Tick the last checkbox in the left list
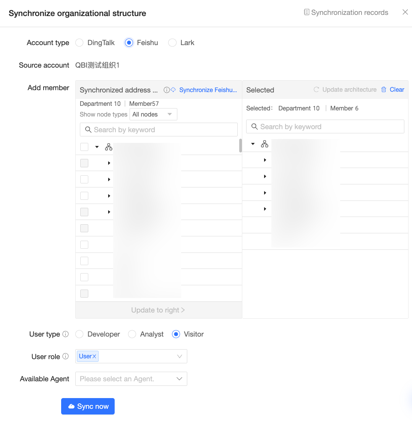Viewport: 412px width, 421px height. point(84,293)
